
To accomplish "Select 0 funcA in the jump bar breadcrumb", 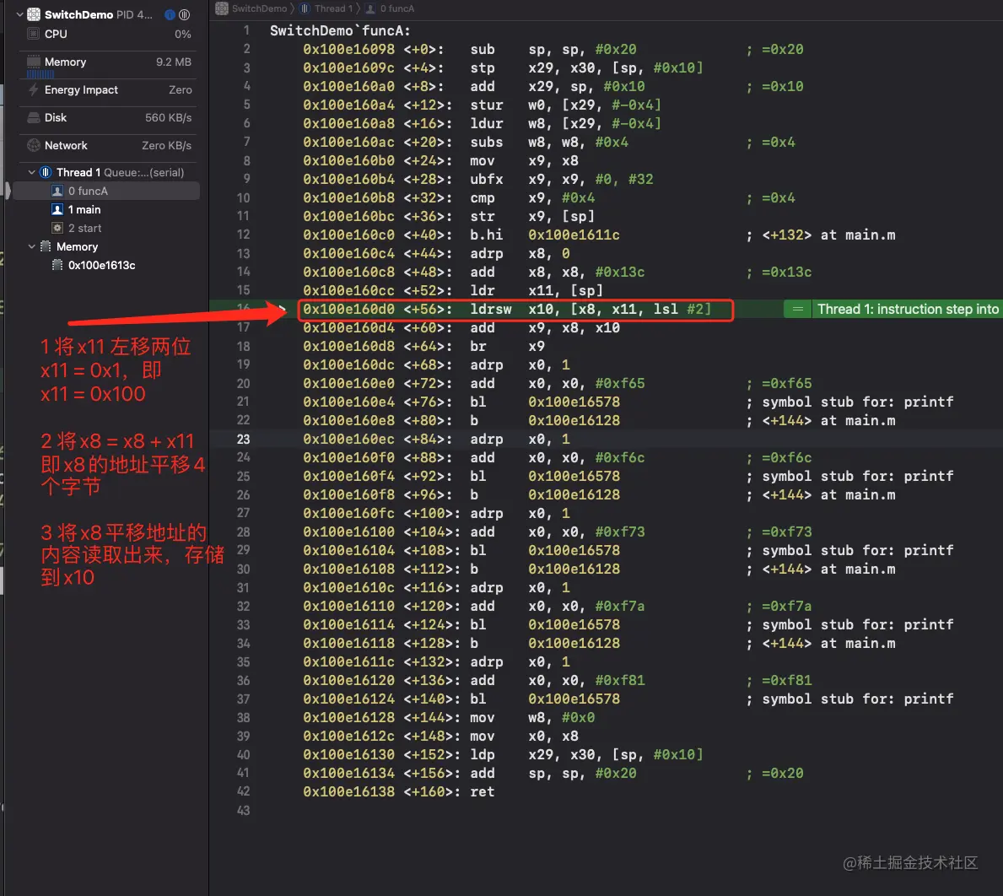I will (394, 8).
